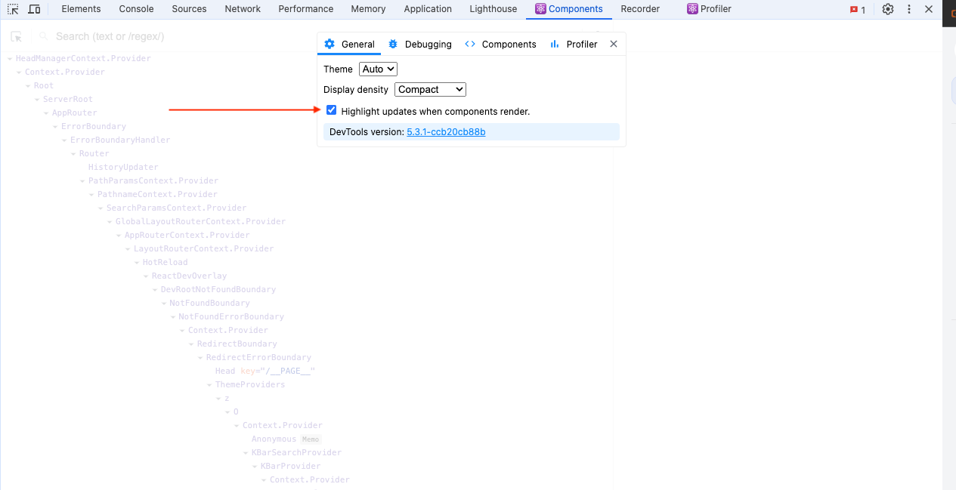Switch to the Profiler settings tab
956x490 pixels.
(x=574, y=45)
